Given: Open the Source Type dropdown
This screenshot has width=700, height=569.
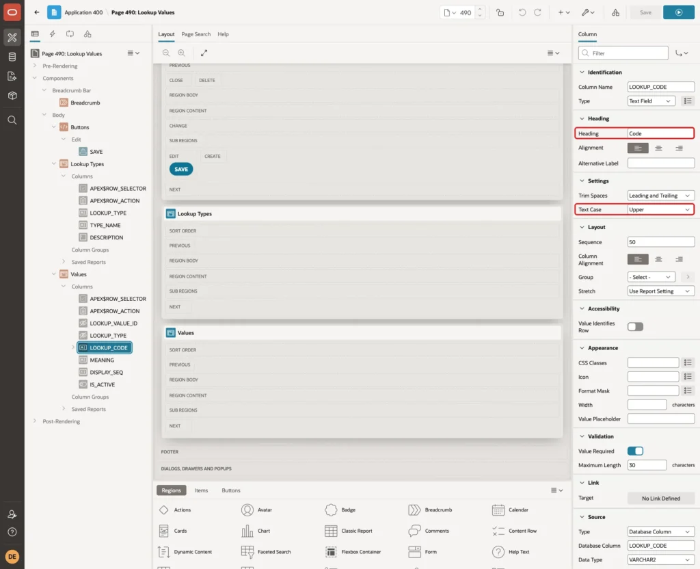Looking at the screenshot, I should tap(661, 531).
